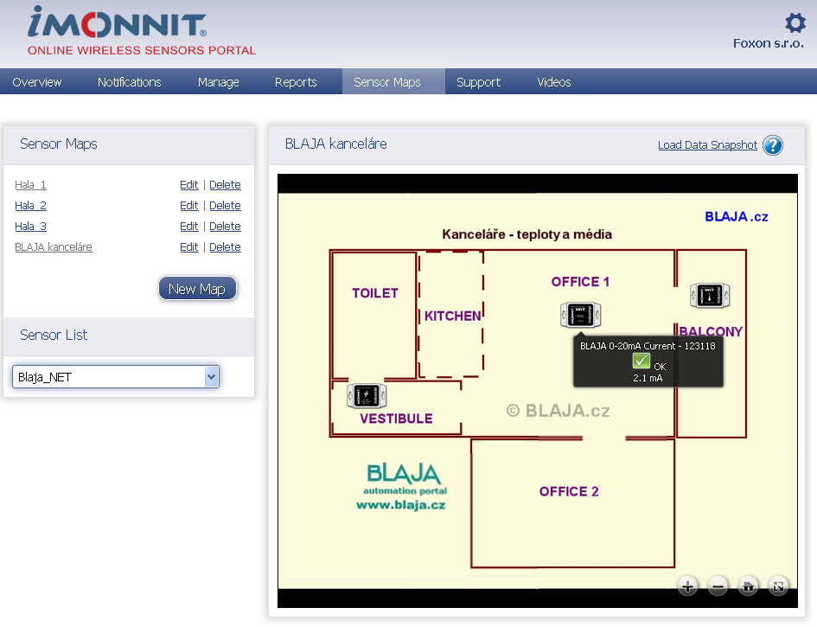Delete the BLAJA kanceláre map
Screen dimensions: 817x627
[x=225, y=247]
